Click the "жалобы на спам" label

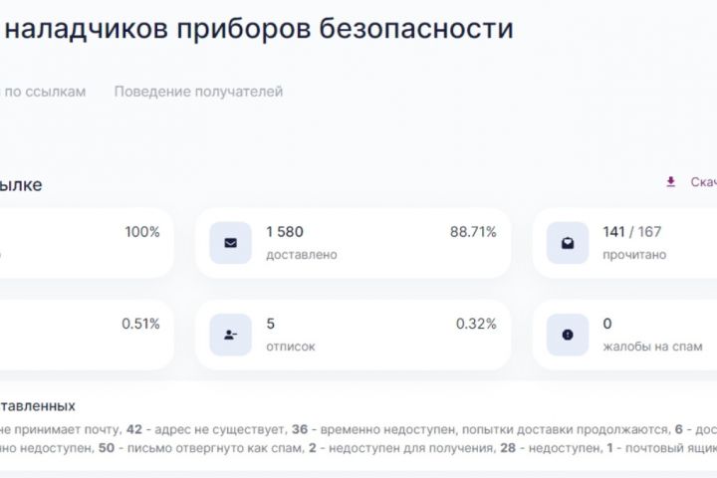click(652, 347)
